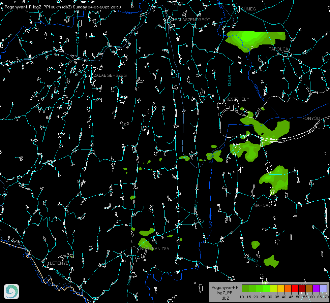Click the LETENYE city label
Viewport: 330px width, 303px height.
(x=59, y=263)
